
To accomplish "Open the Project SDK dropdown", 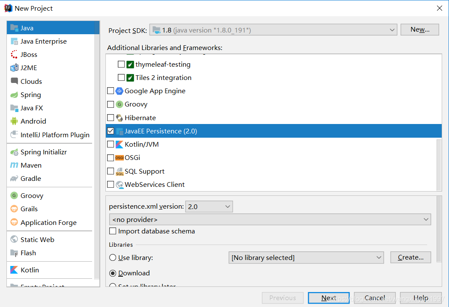I will [273, 30].
